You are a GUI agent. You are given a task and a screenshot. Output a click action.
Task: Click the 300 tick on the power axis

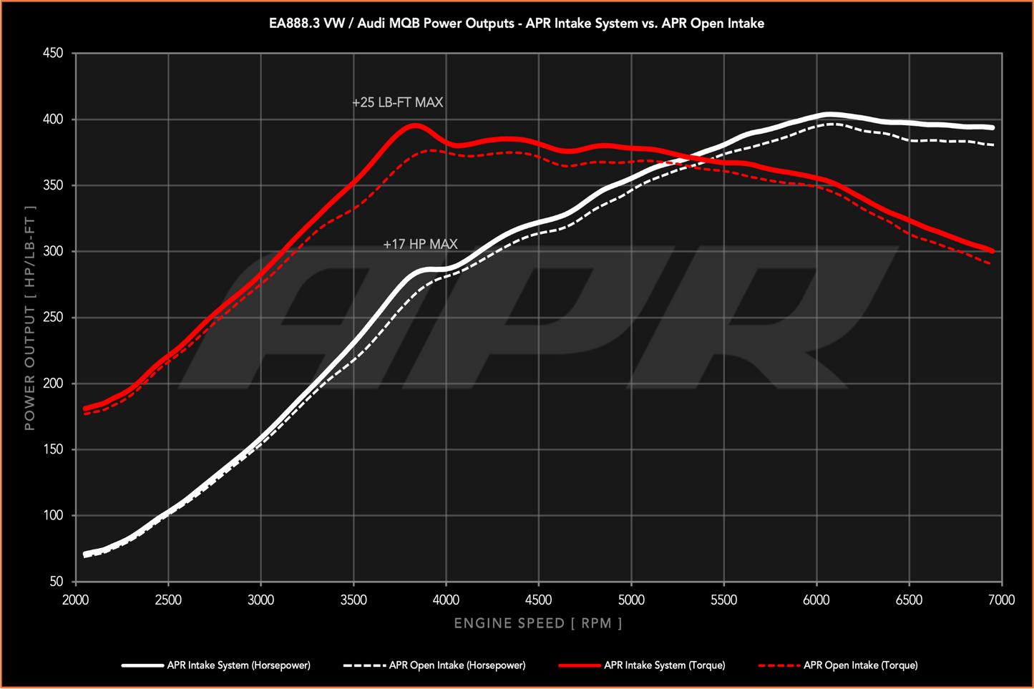(x=53, y=251)
